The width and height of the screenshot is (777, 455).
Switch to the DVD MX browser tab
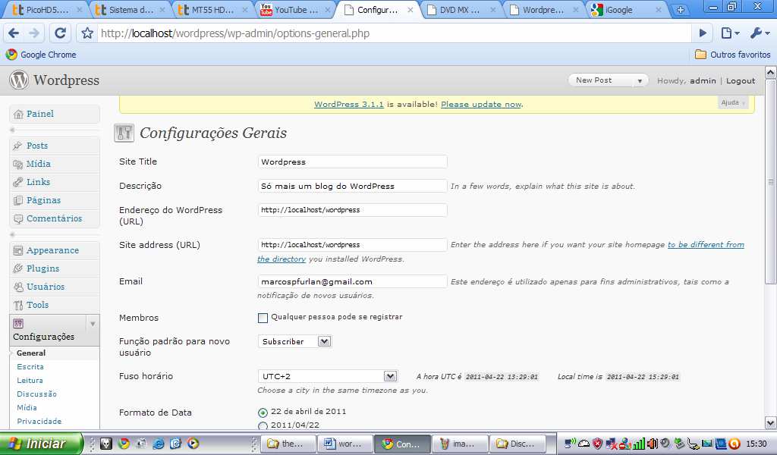coord(461,9)
